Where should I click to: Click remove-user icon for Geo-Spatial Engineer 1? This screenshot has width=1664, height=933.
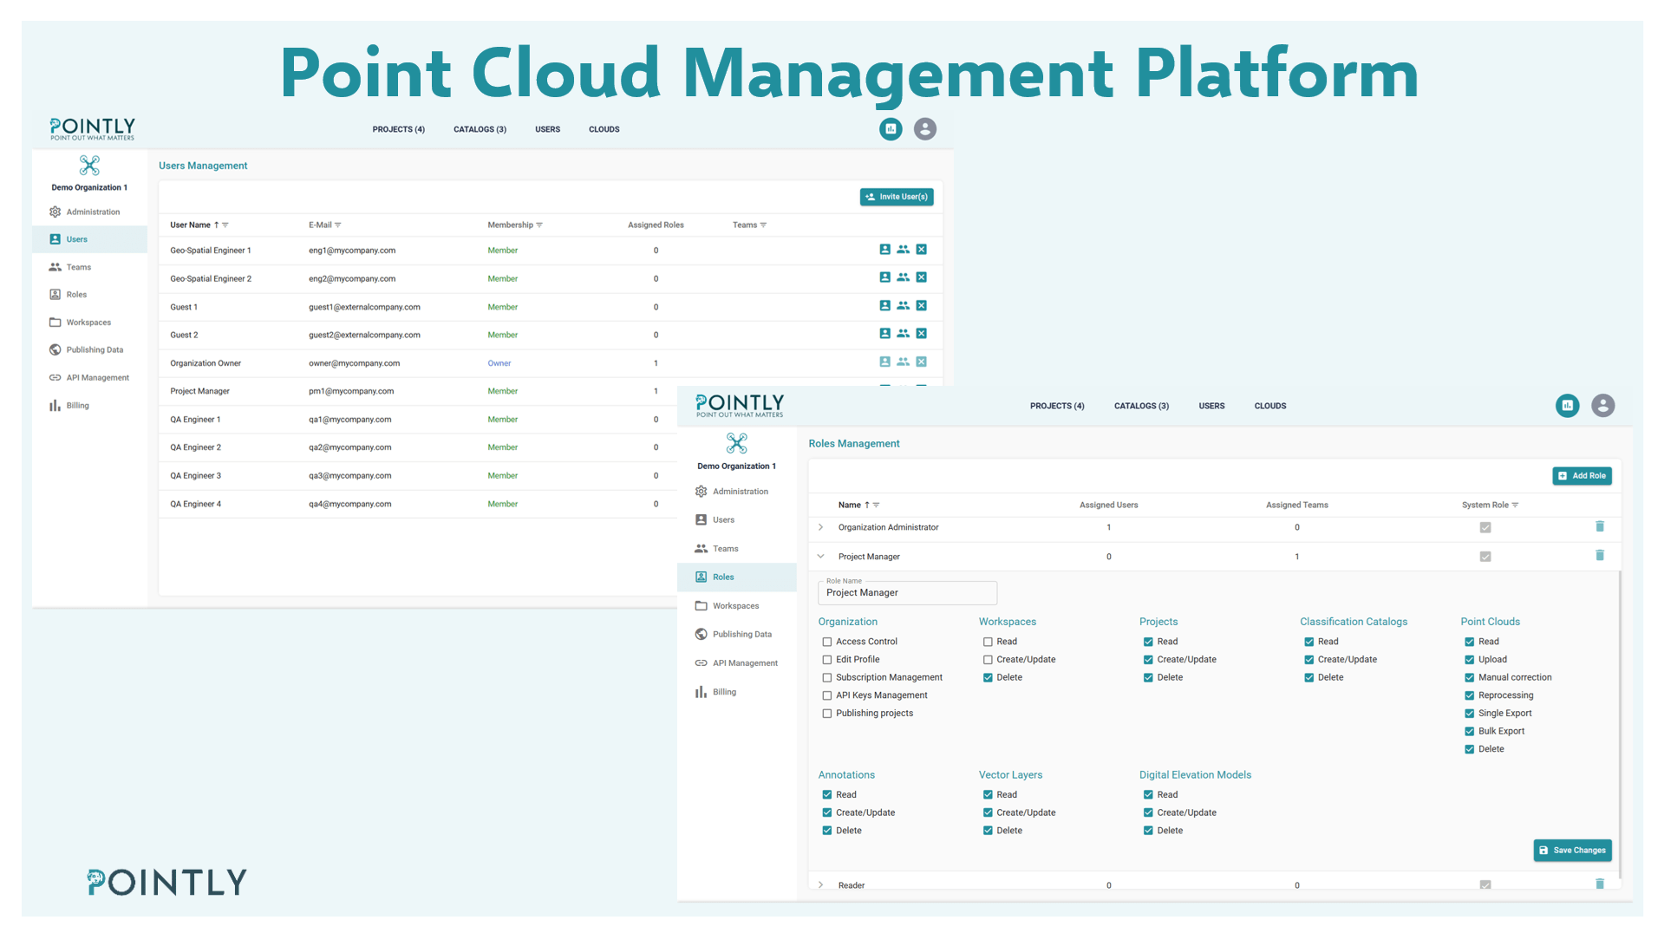pos(922,250)
